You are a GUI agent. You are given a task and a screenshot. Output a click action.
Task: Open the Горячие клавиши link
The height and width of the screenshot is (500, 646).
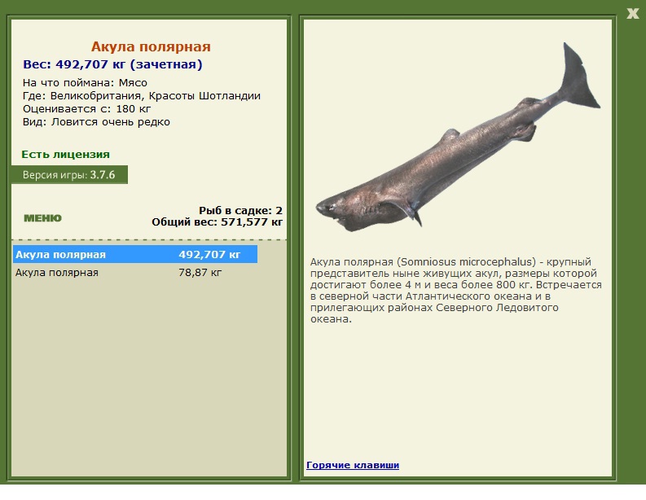353,465
